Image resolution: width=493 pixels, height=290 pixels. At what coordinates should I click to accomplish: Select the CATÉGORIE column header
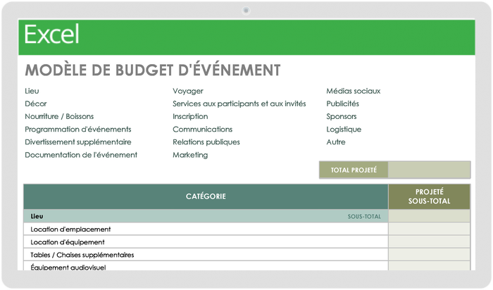pos(206,196)
